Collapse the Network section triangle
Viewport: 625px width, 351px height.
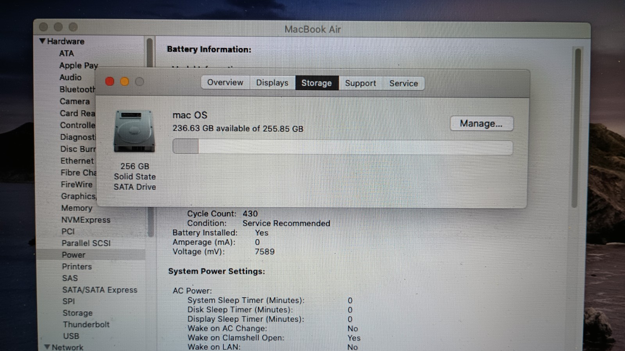coord(47,347)
